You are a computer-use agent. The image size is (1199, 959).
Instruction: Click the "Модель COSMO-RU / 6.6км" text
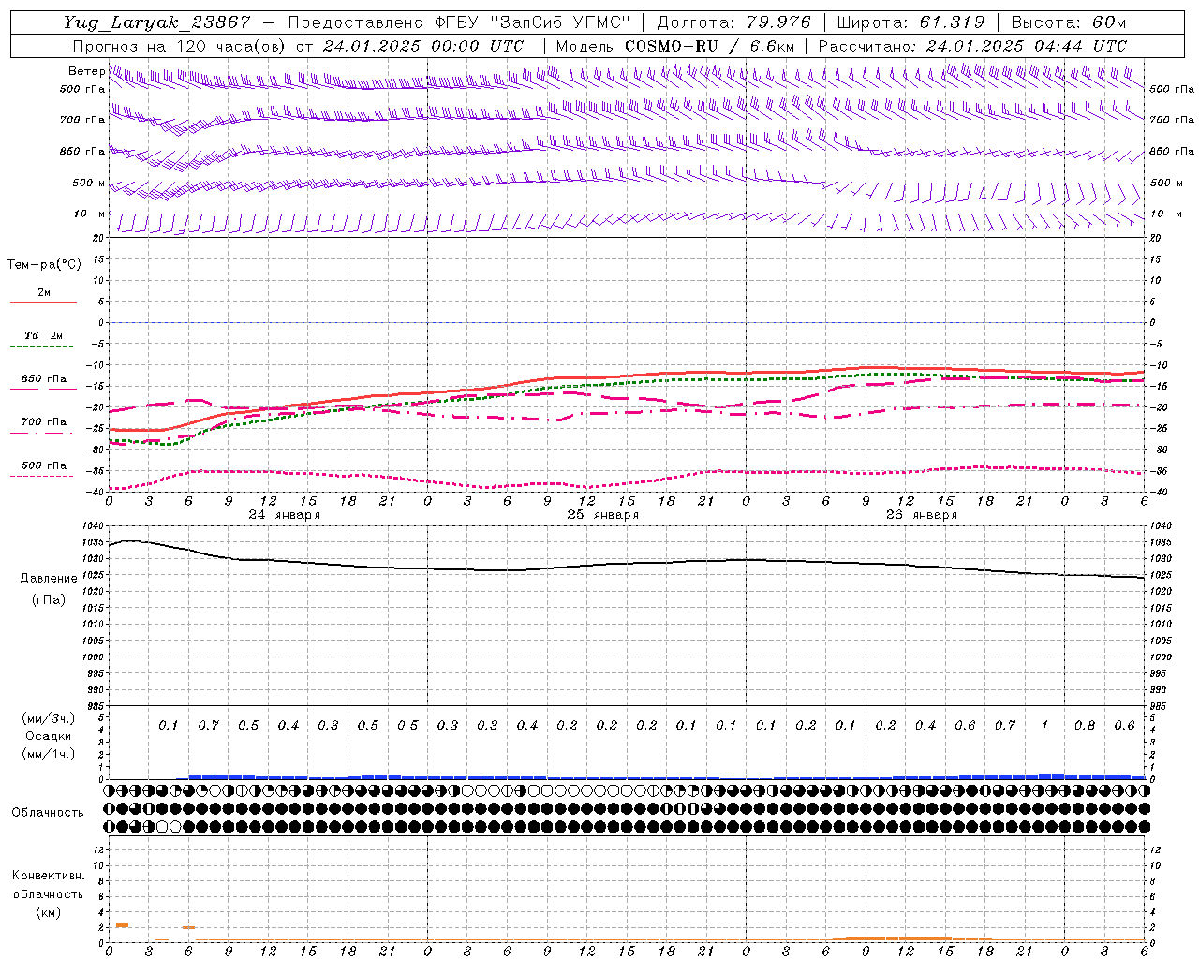pyautogui.click(x=675, y=46)
